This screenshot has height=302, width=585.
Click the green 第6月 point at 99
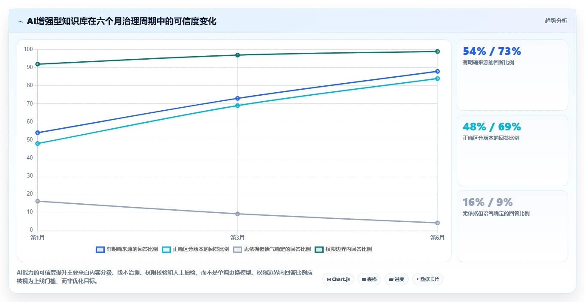pos(437,51)
